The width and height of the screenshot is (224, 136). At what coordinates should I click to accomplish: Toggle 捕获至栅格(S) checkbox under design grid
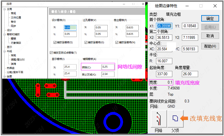point(55,42)
